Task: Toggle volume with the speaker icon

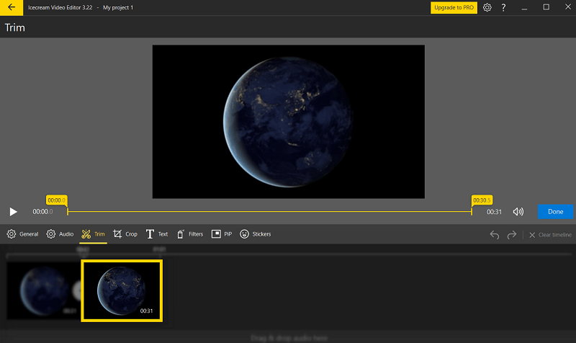Action: point(518,211)
